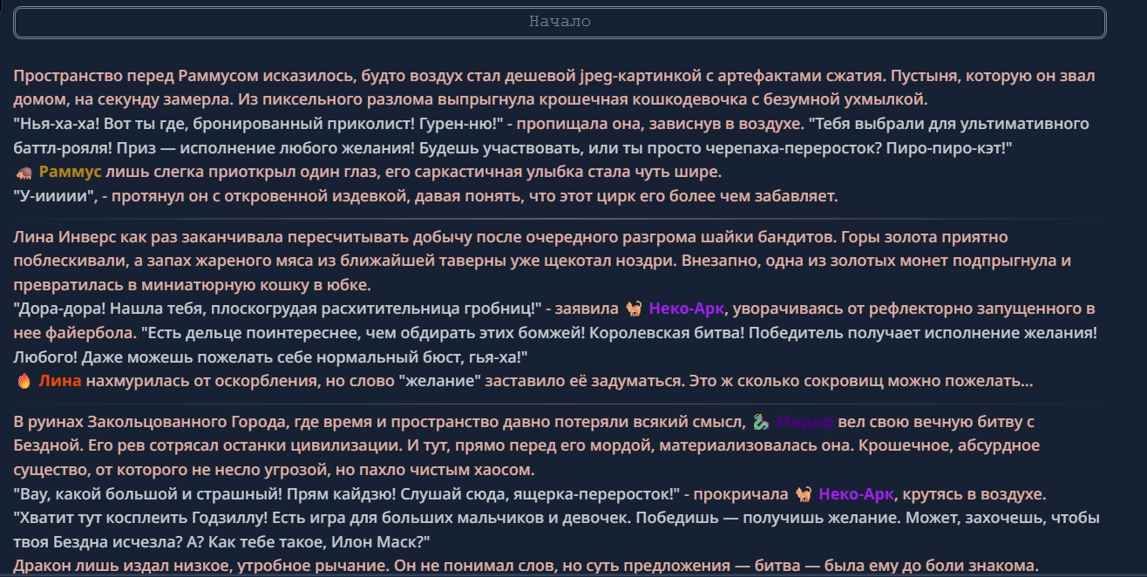Click the hedgehog emoji before Раммус
This screenshot has width=1147, height=577.
(24, 172)
